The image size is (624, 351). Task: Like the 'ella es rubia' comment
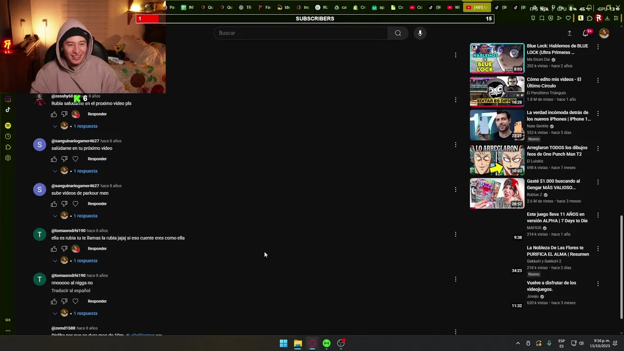pyautogui.click(x=54, y=249)
